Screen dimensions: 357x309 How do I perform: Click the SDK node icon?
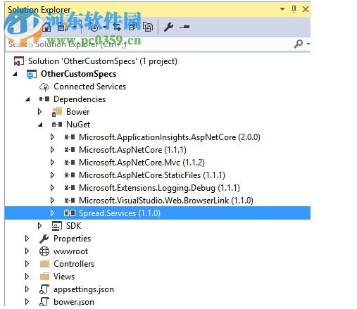click(x=57, y=226)
